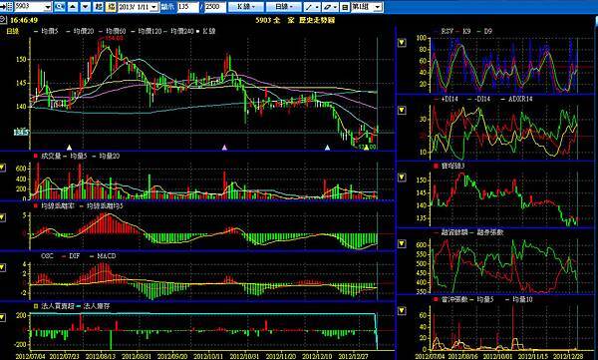The image size is (598, 360).
Task: Click the 均價60 legend label
Action: [x=117, y=31]
